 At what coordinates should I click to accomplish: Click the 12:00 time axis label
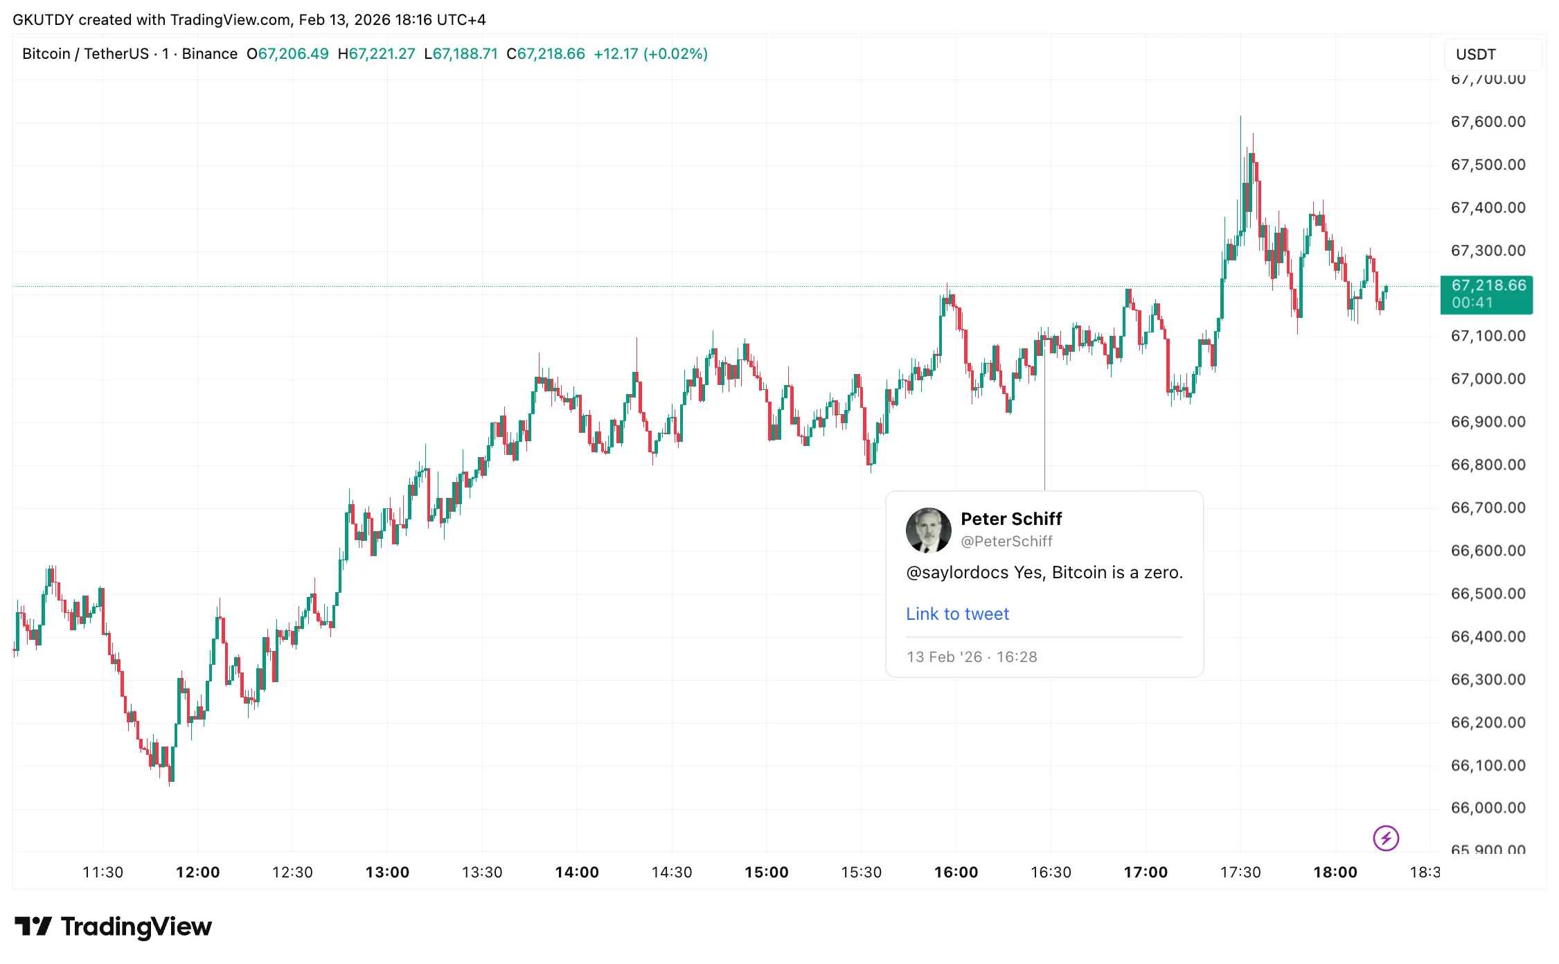point(197,873)
